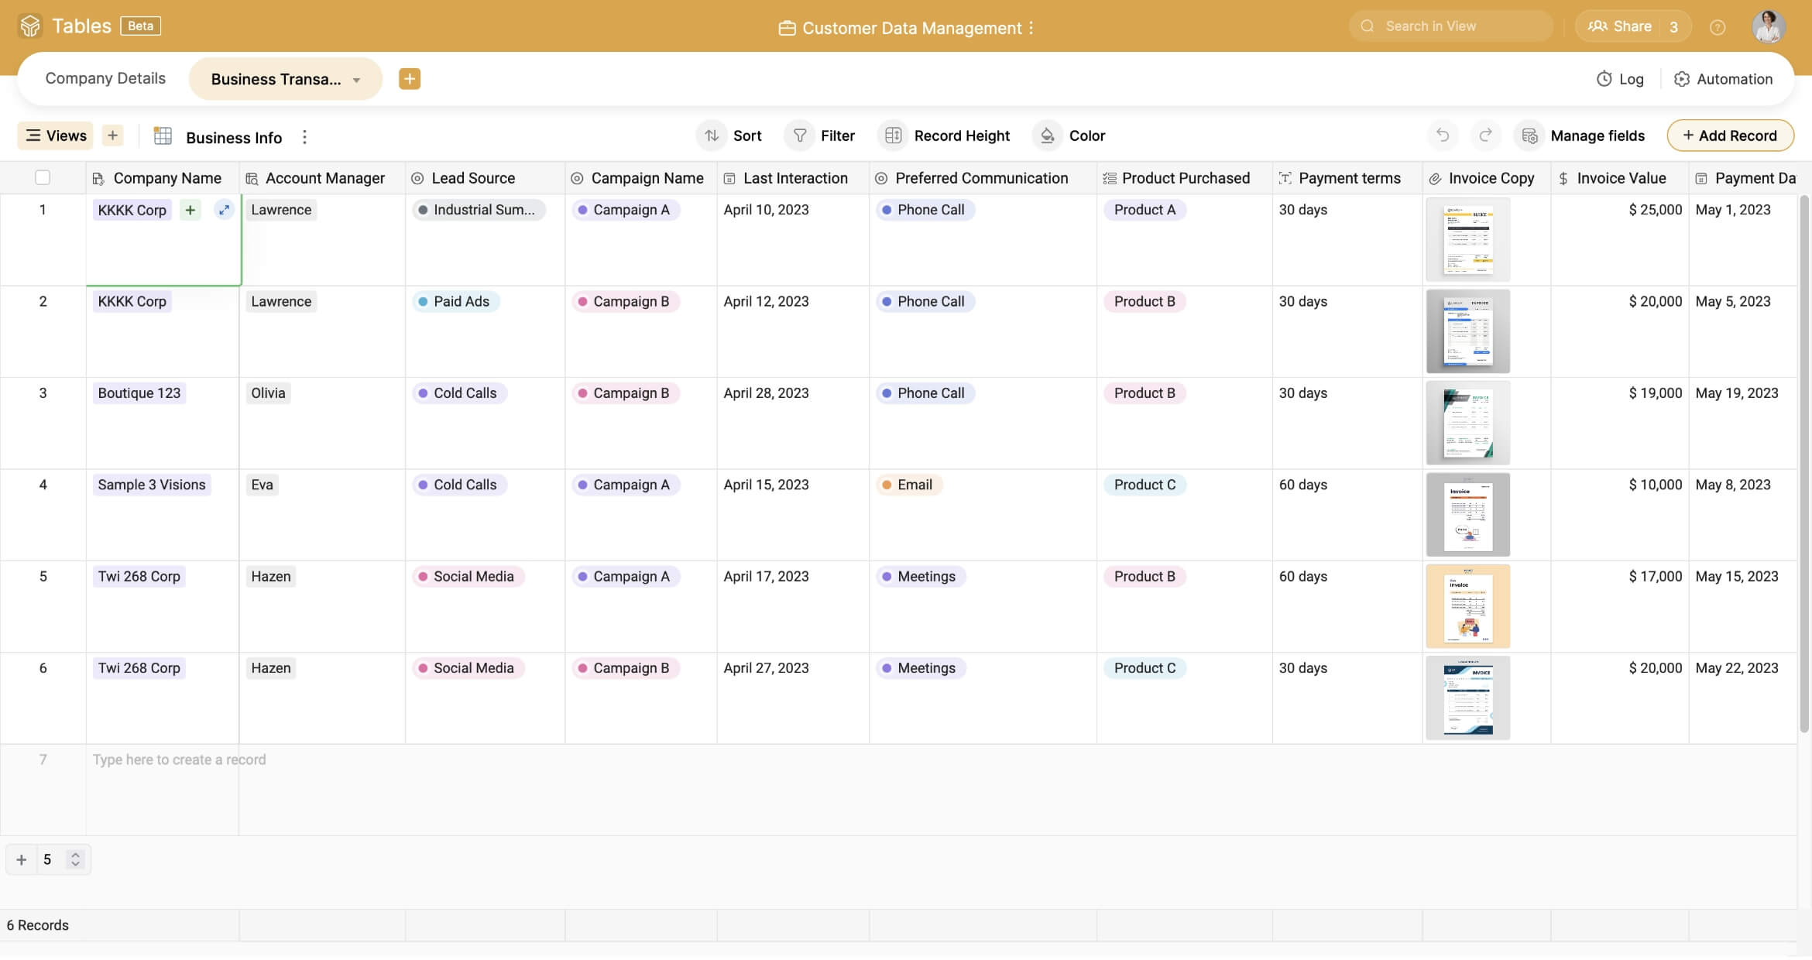The width and height of the screenshot is (1812, 960).
Task: Click the stepper arrows for the number of records to add
Action: [75, 859]
